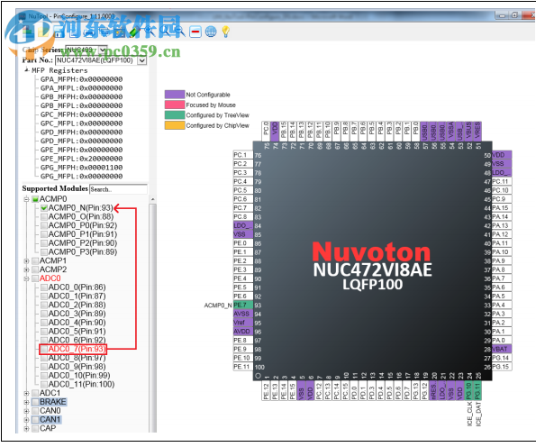536x447 pixels.
Task: Click pin PE.11 numbered 100
Action: pyautogui.click(x=242, y=367)
